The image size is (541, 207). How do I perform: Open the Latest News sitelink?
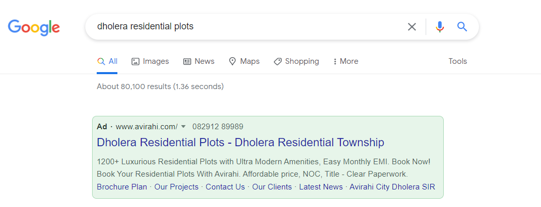321,187
